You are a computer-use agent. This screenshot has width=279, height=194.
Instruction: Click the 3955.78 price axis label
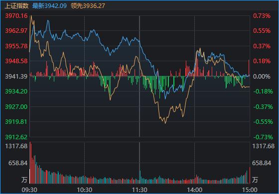pyautogui.click(x=16, y=46)
